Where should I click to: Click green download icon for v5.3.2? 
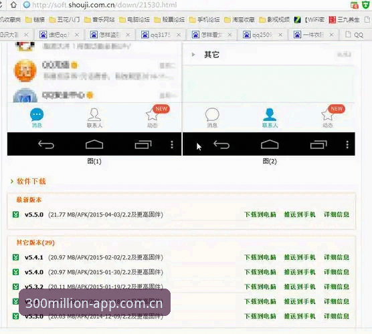15,287
